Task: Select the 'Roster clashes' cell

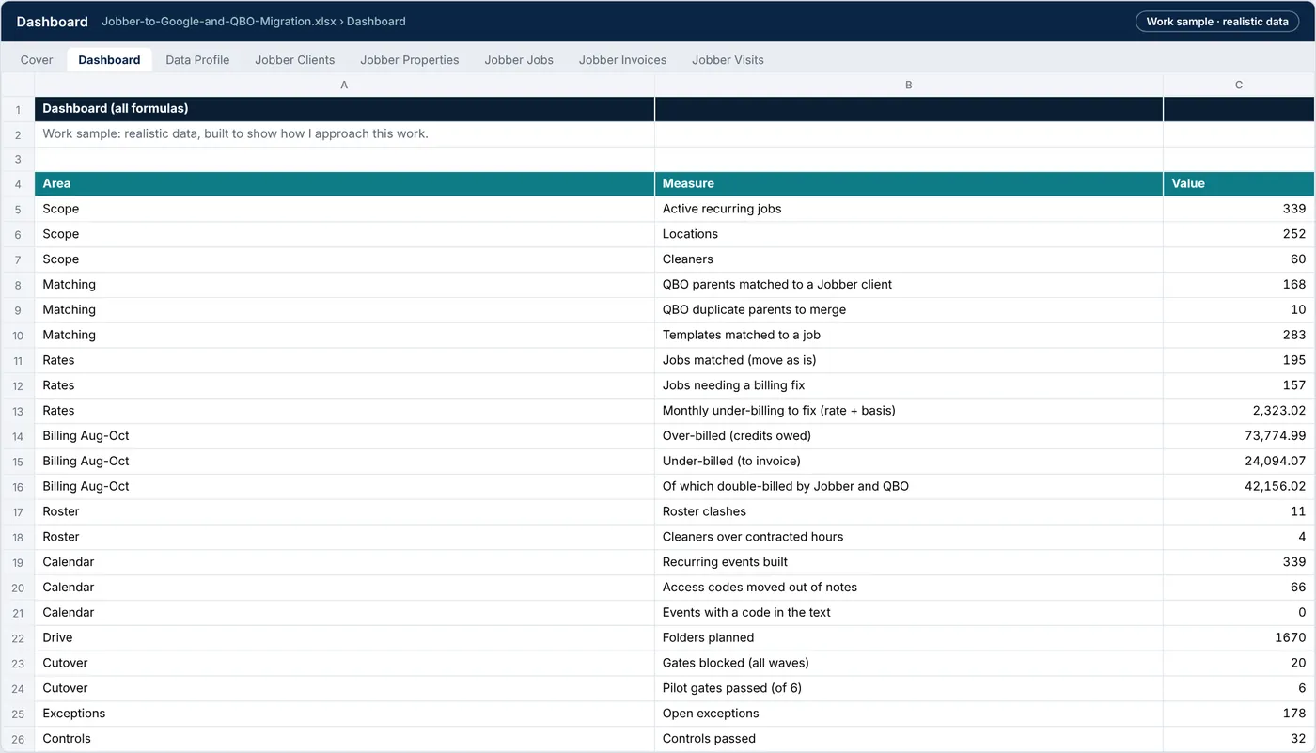Action: tap(908, 511)
